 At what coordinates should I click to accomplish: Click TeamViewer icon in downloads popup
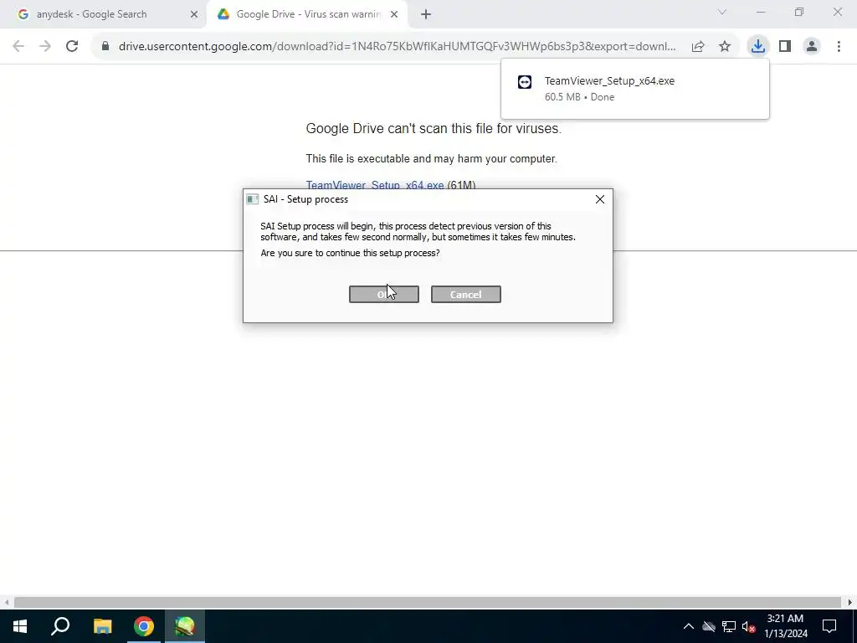pyautogui.click(x=525, y=82)
